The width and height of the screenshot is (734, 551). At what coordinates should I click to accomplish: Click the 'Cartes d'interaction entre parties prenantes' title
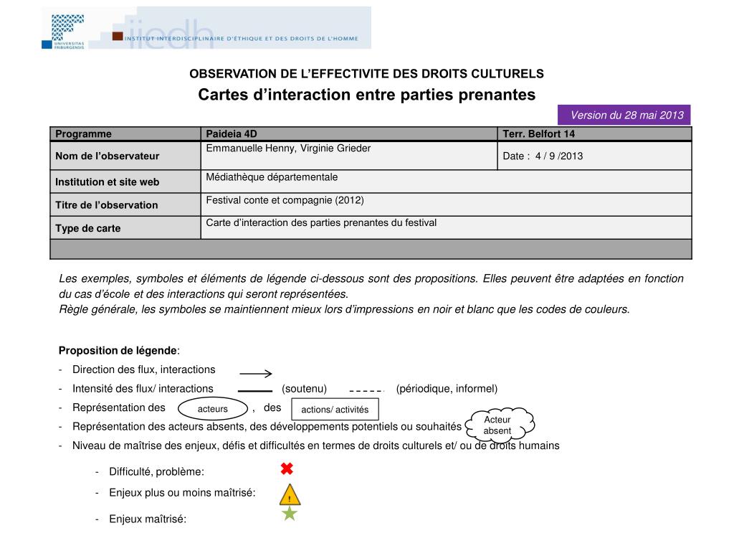(366, 95)
